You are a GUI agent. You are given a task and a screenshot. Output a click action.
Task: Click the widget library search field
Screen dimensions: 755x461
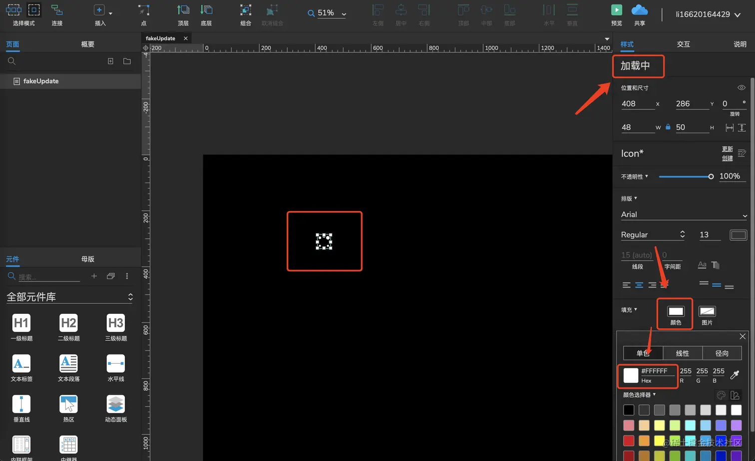[x=49, y=276]
